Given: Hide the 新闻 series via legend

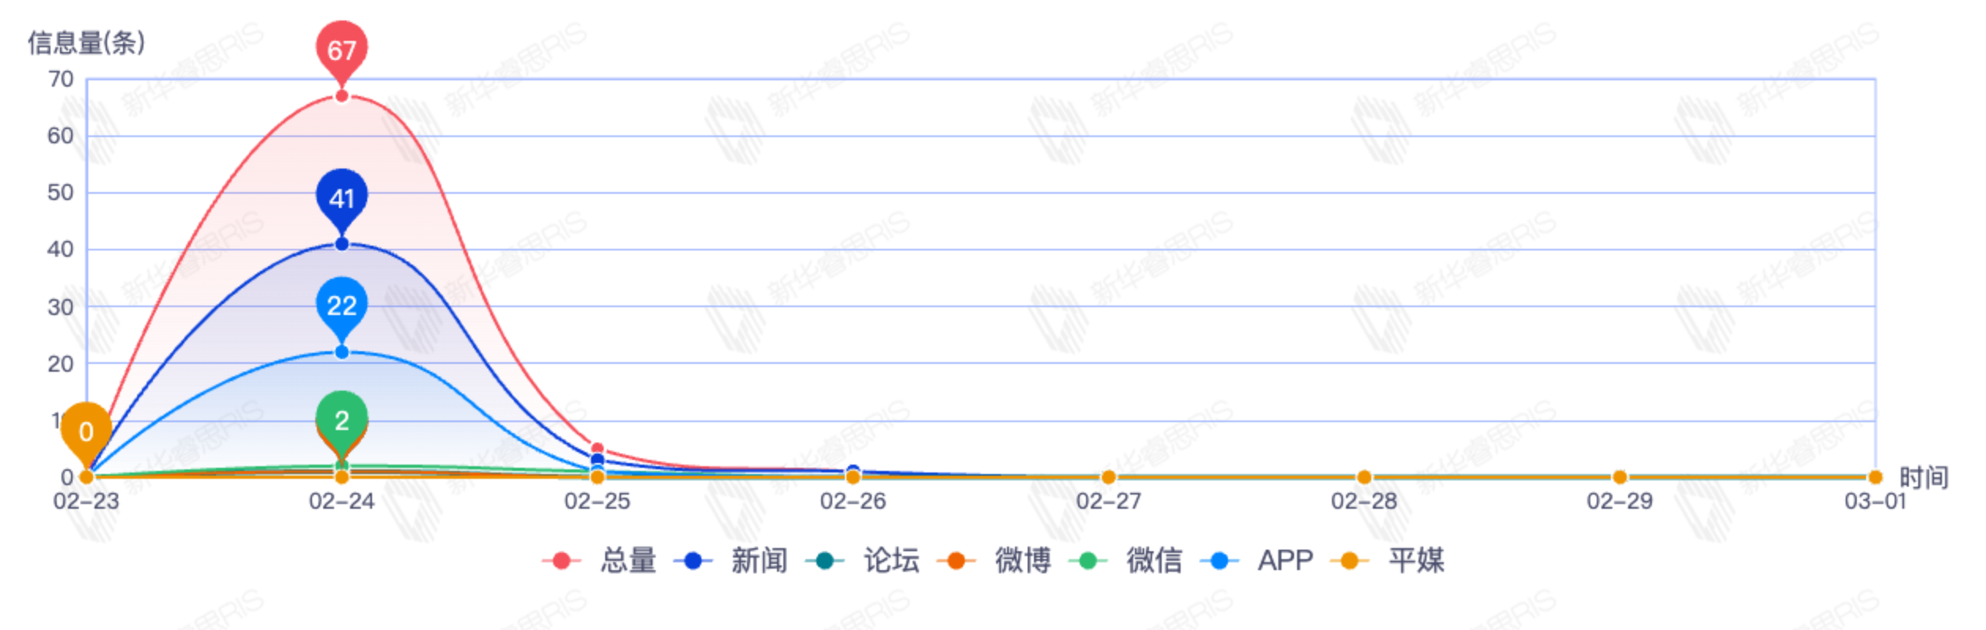Looking at the screenshot, I should coord(731,561).
